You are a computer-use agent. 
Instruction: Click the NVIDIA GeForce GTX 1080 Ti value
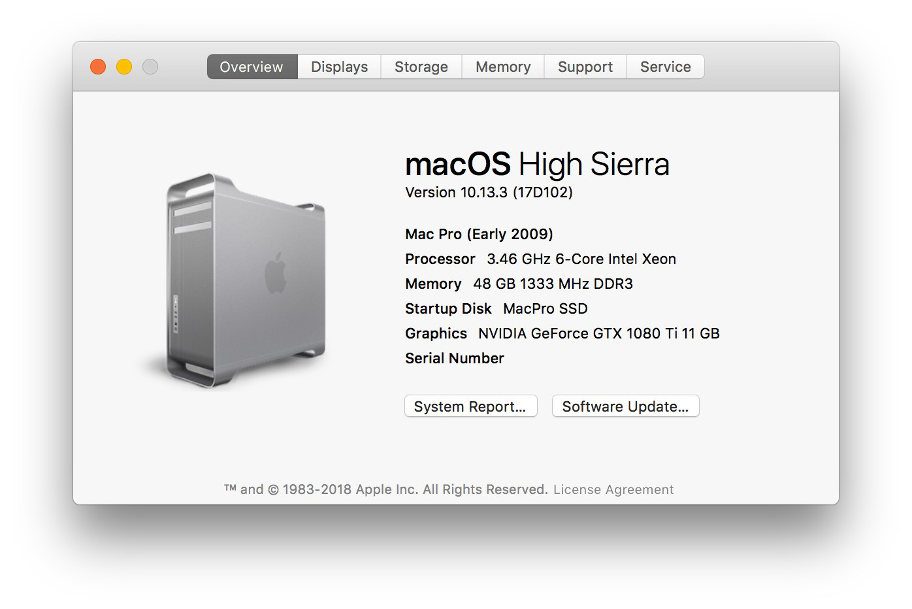(598, 333)
